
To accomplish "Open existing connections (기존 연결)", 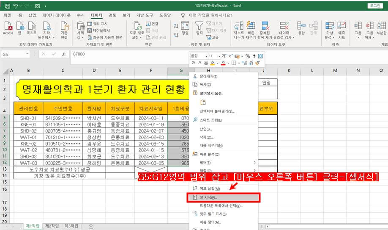I will click(x=64, y=30).
